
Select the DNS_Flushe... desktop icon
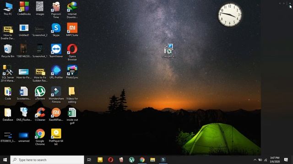coord(24,114)
